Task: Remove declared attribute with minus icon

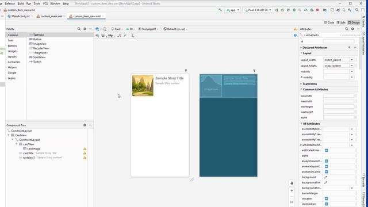Action: click(x=355, y=47)
